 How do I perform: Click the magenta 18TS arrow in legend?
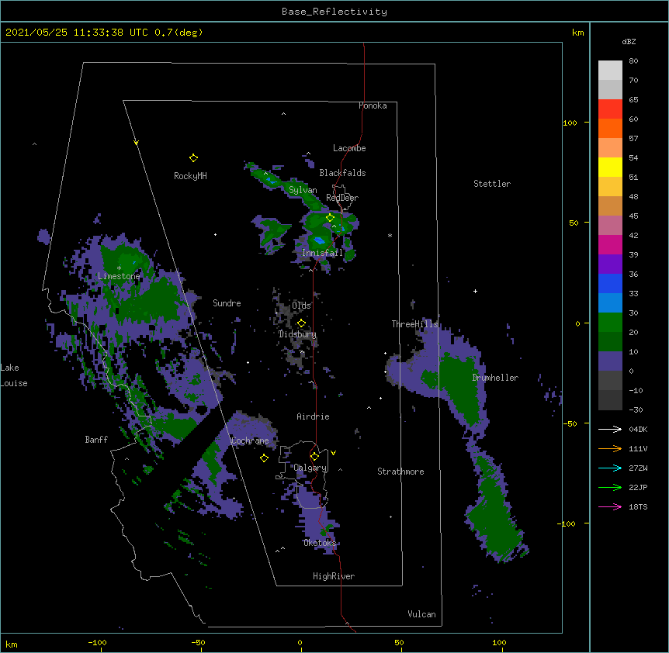coord(610,506)
